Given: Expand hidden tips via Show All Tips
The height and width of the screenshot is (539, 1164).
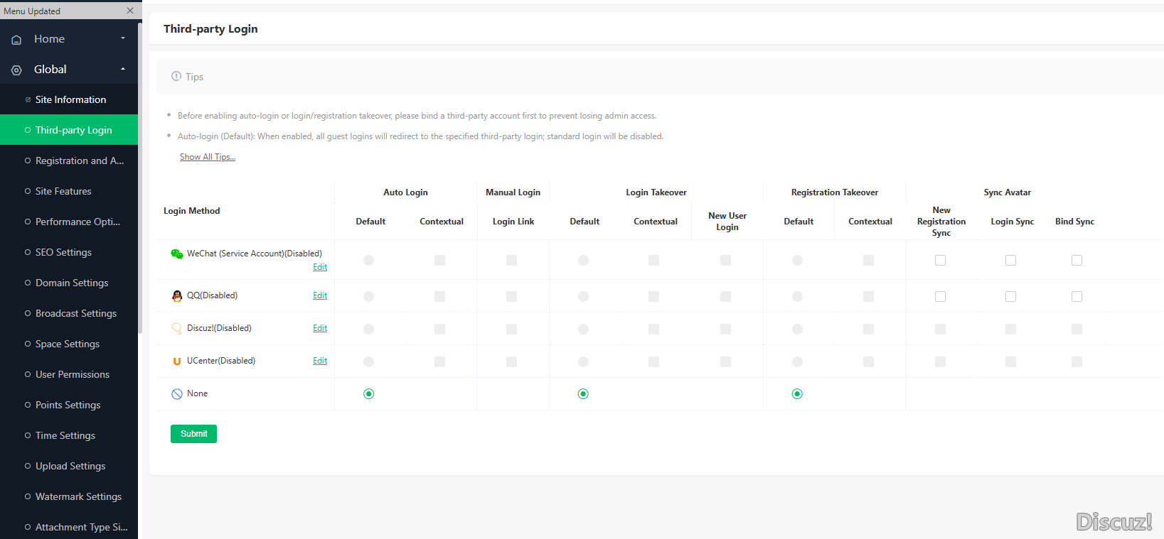Looking at the screenshot, I should click(207, 157).
